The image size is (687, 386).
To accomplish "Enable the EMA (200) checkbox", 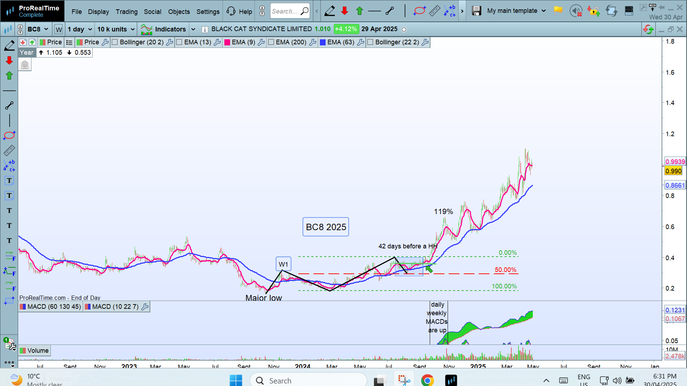I will (x=271, y=42).
